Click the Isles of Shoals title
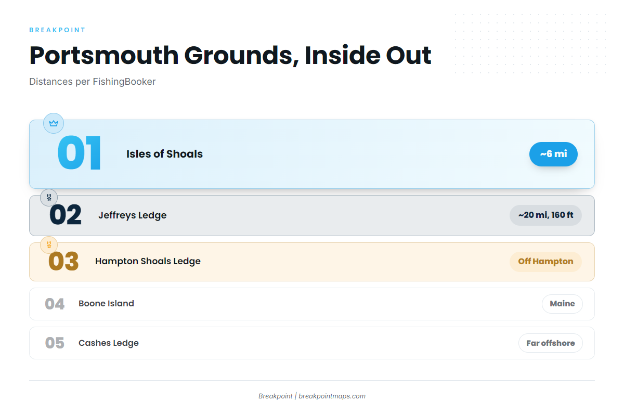The width and height of the screenshot is (624, 414). click(x=164, y=154)
